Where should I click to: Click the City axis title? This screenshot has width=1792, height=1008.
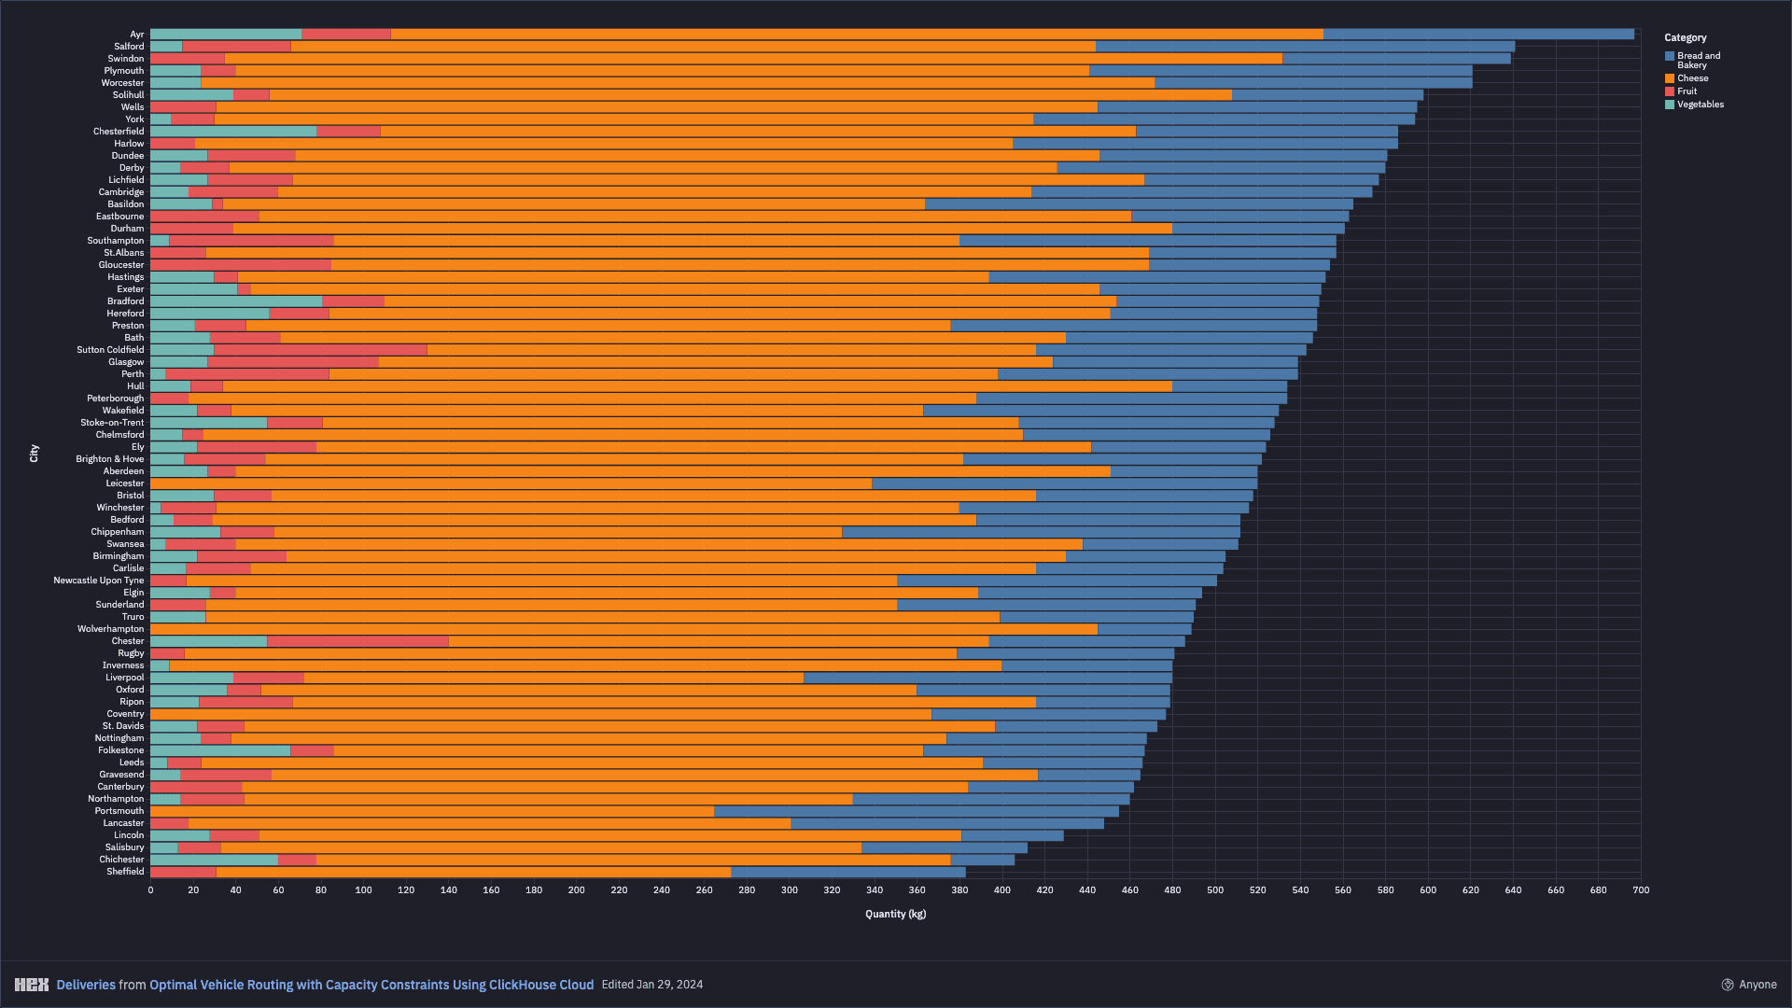click(x=35, y=454)
